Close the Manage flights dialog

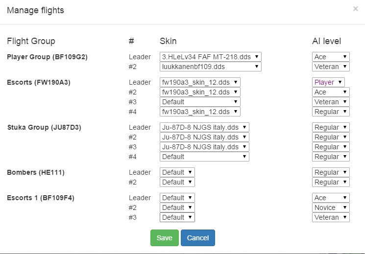tap(355, 9)
